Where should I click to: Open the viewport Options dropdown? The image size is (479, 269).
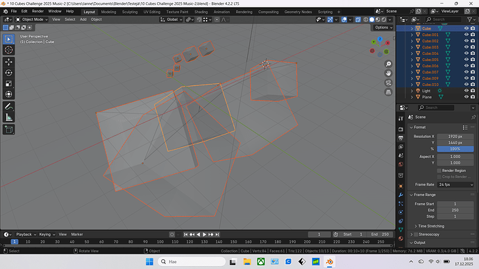(x=384, y=28)
